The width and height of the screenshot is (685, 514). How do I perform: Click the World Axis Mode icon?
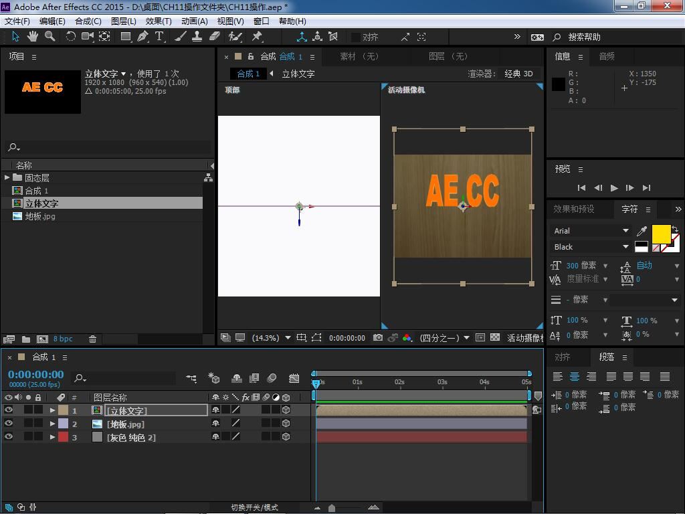tap(318, 37)
